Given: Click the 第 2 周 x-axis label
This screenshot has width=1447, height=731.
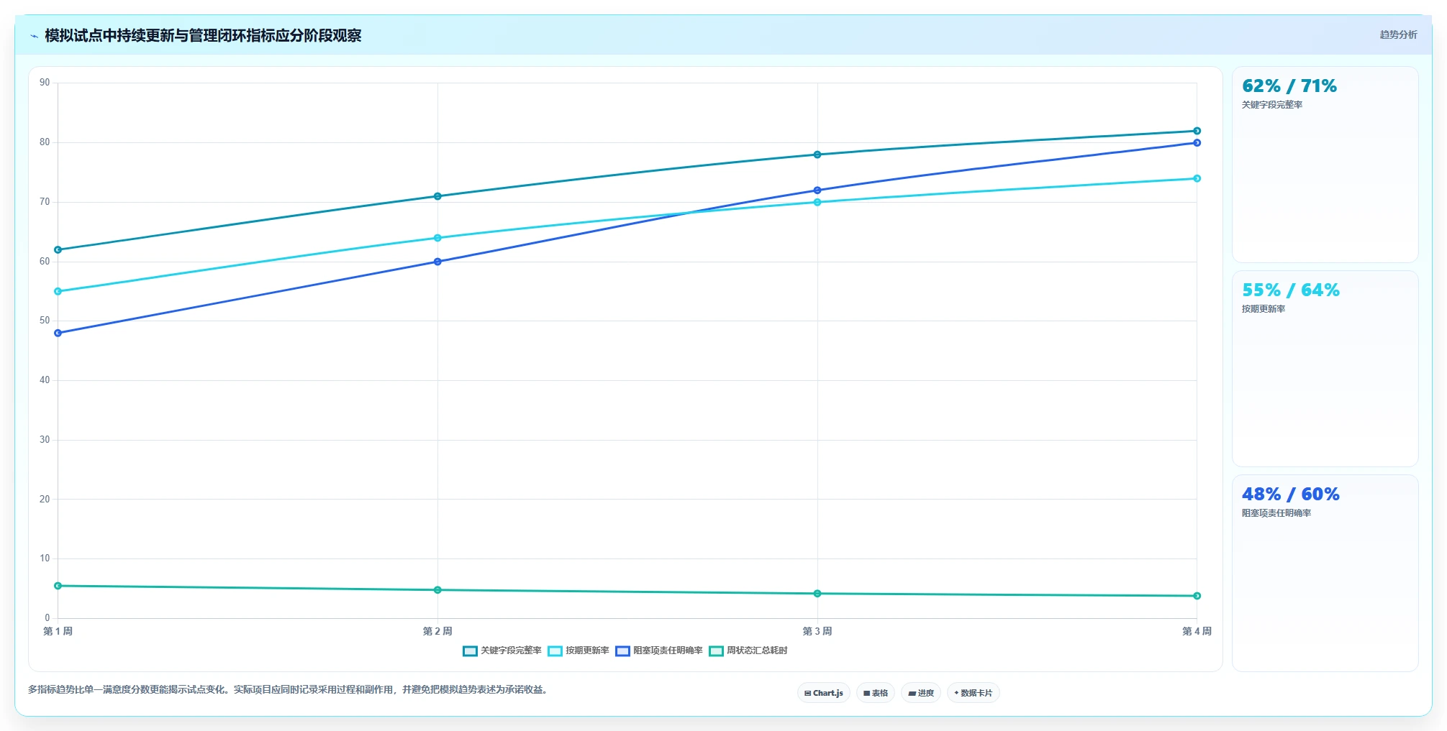Looking at the screenshot, I should point(437,631).
